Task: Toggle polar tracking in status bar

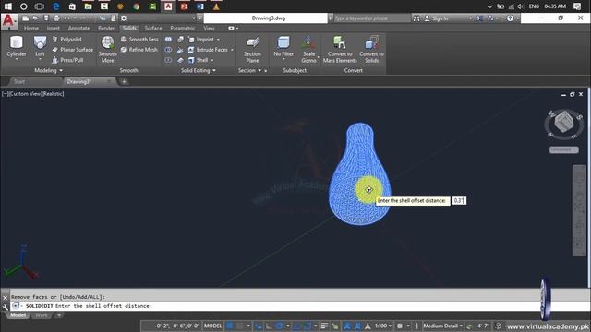Action: tap(279, 326)
